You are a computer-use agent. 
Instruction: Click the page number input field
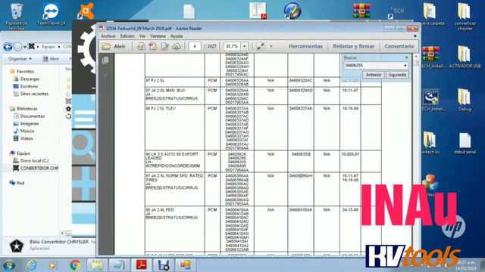195,46
